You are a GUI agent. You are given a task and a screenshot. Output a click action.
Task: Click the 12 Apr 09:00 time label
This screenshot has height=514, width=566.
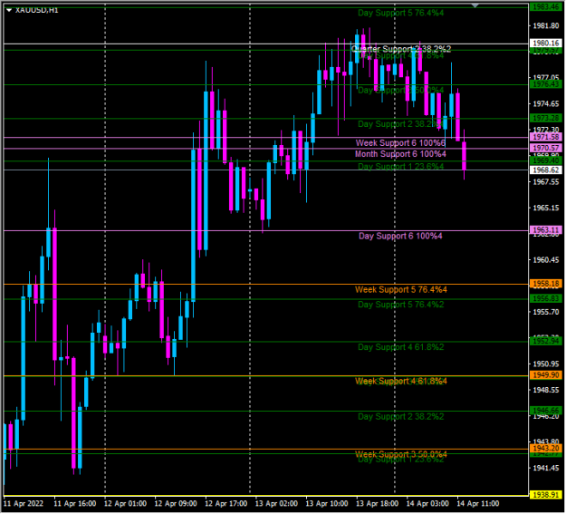tap(176, 503)
